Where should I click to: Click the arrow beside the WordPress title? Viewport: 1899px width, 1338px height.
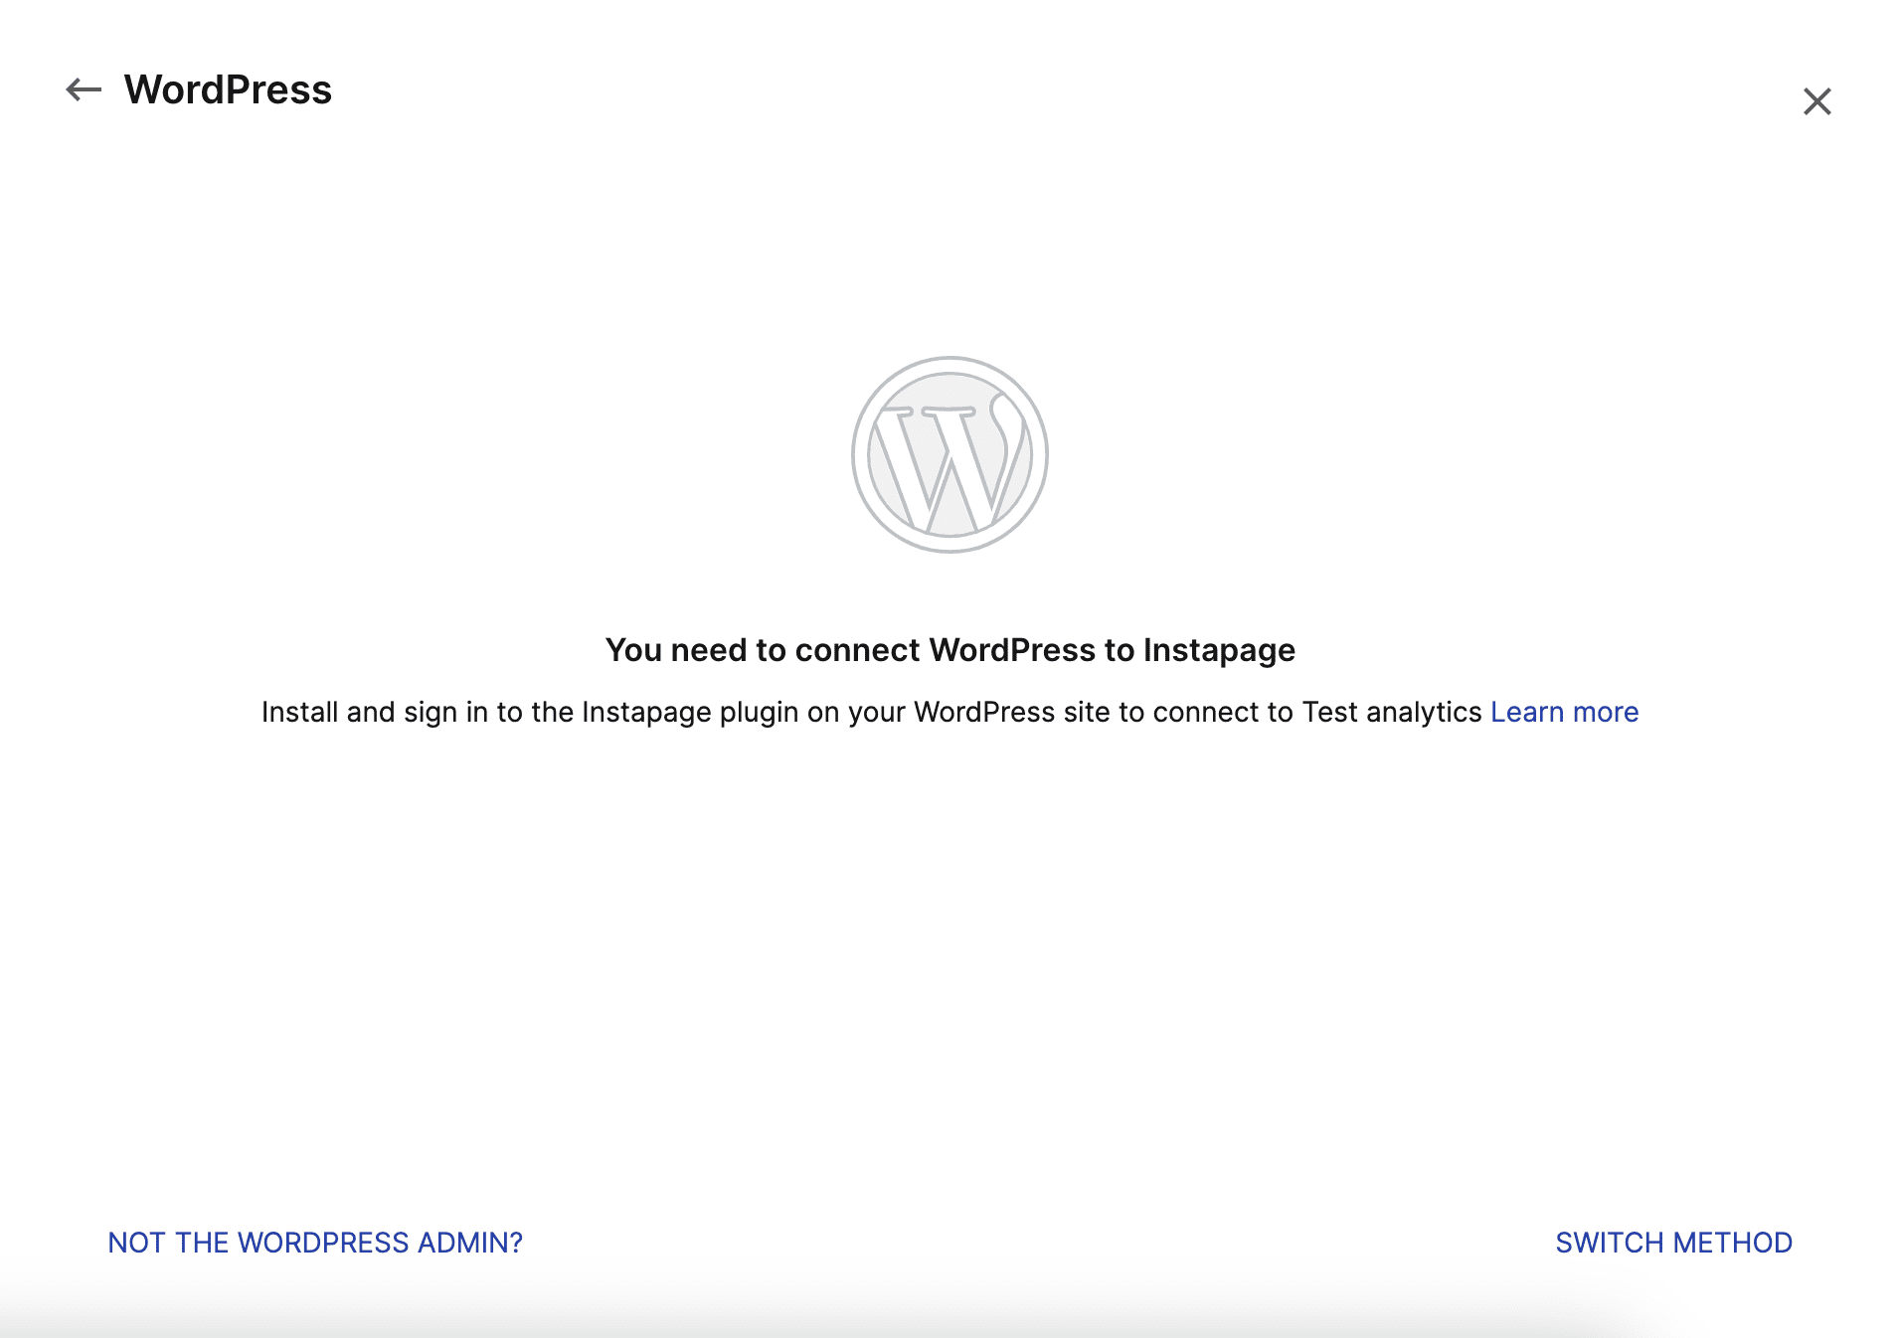click(84, 90)
